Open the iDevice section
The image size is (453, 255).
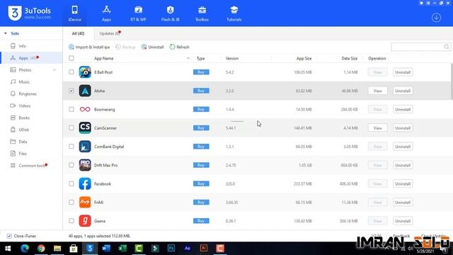(x=75, y=13)
